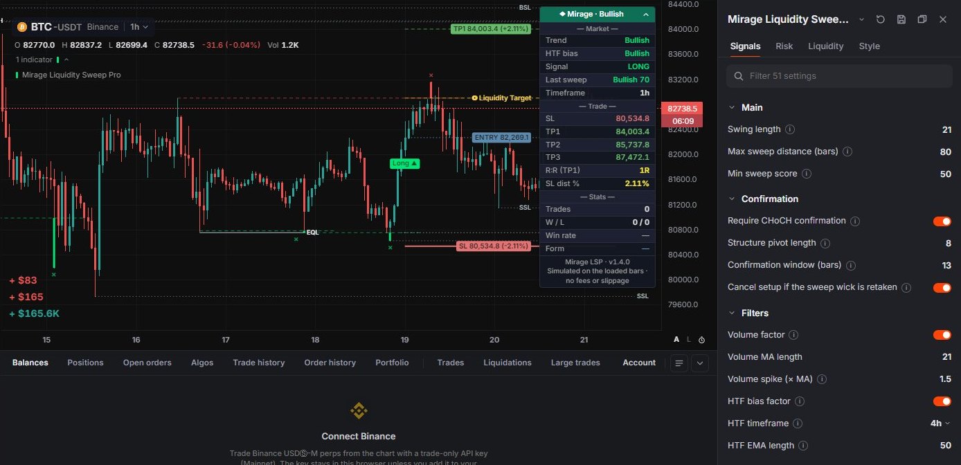Open the Algos tab
Screen dimensions: 961x465
202,363
